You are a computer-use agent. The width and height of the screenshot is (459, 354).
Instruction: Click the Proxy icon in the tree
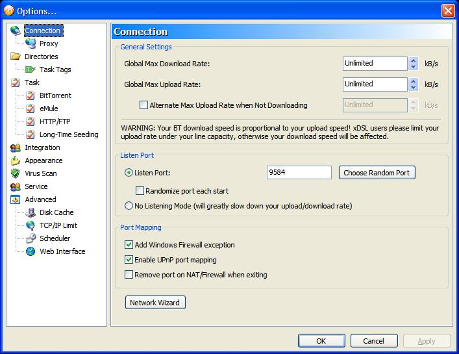[31, 44]
